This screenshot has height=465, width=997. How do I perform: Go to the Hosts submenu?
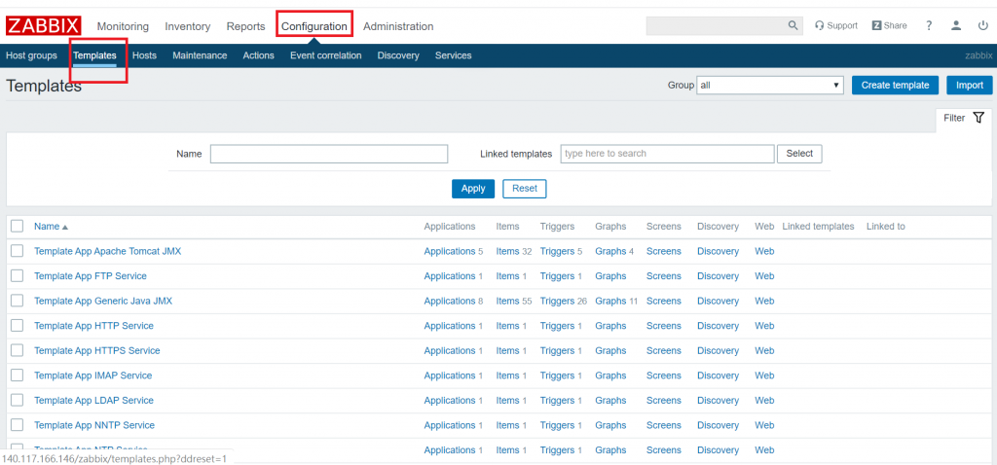(x=144, y=55)
